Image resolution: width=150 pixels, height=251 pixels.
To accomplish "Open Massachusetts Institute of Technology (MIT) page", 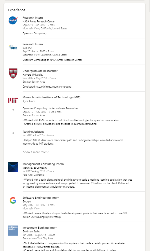I will click(51, 97).
